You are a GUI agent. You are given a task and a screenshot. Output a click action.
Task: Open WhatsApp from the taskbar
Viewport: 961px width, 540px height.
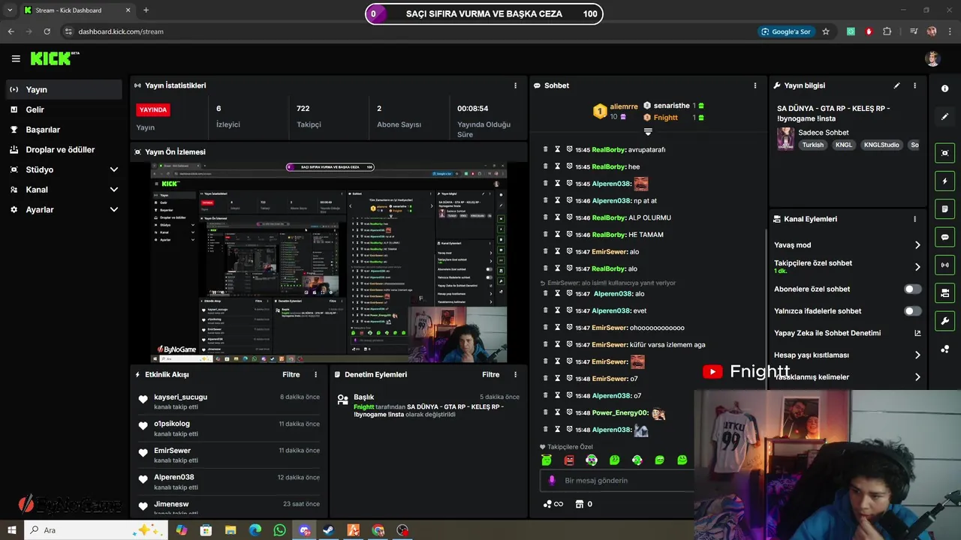280,530
